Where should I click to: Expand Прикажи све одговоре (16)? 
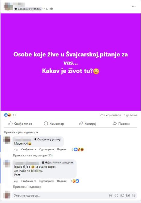(x=33, y=155)
